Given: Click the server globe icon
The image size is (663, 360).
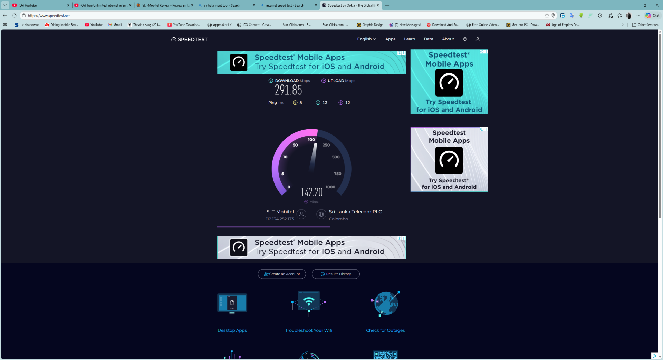Looking at the screenshot, I should coord(321,214).
